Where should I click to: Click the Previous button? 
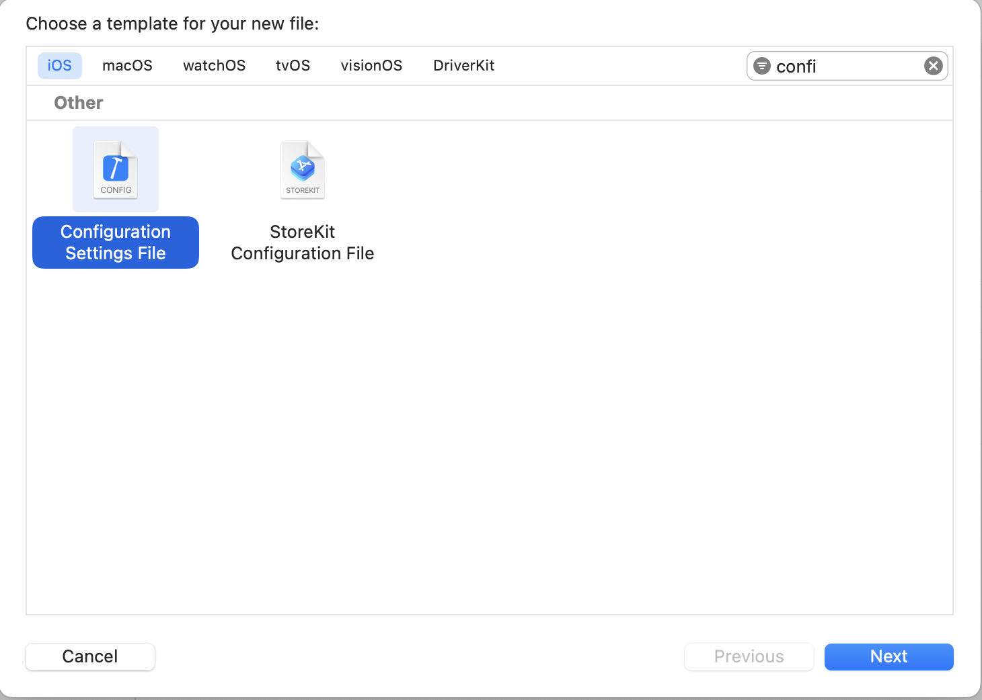coord(749,656)
